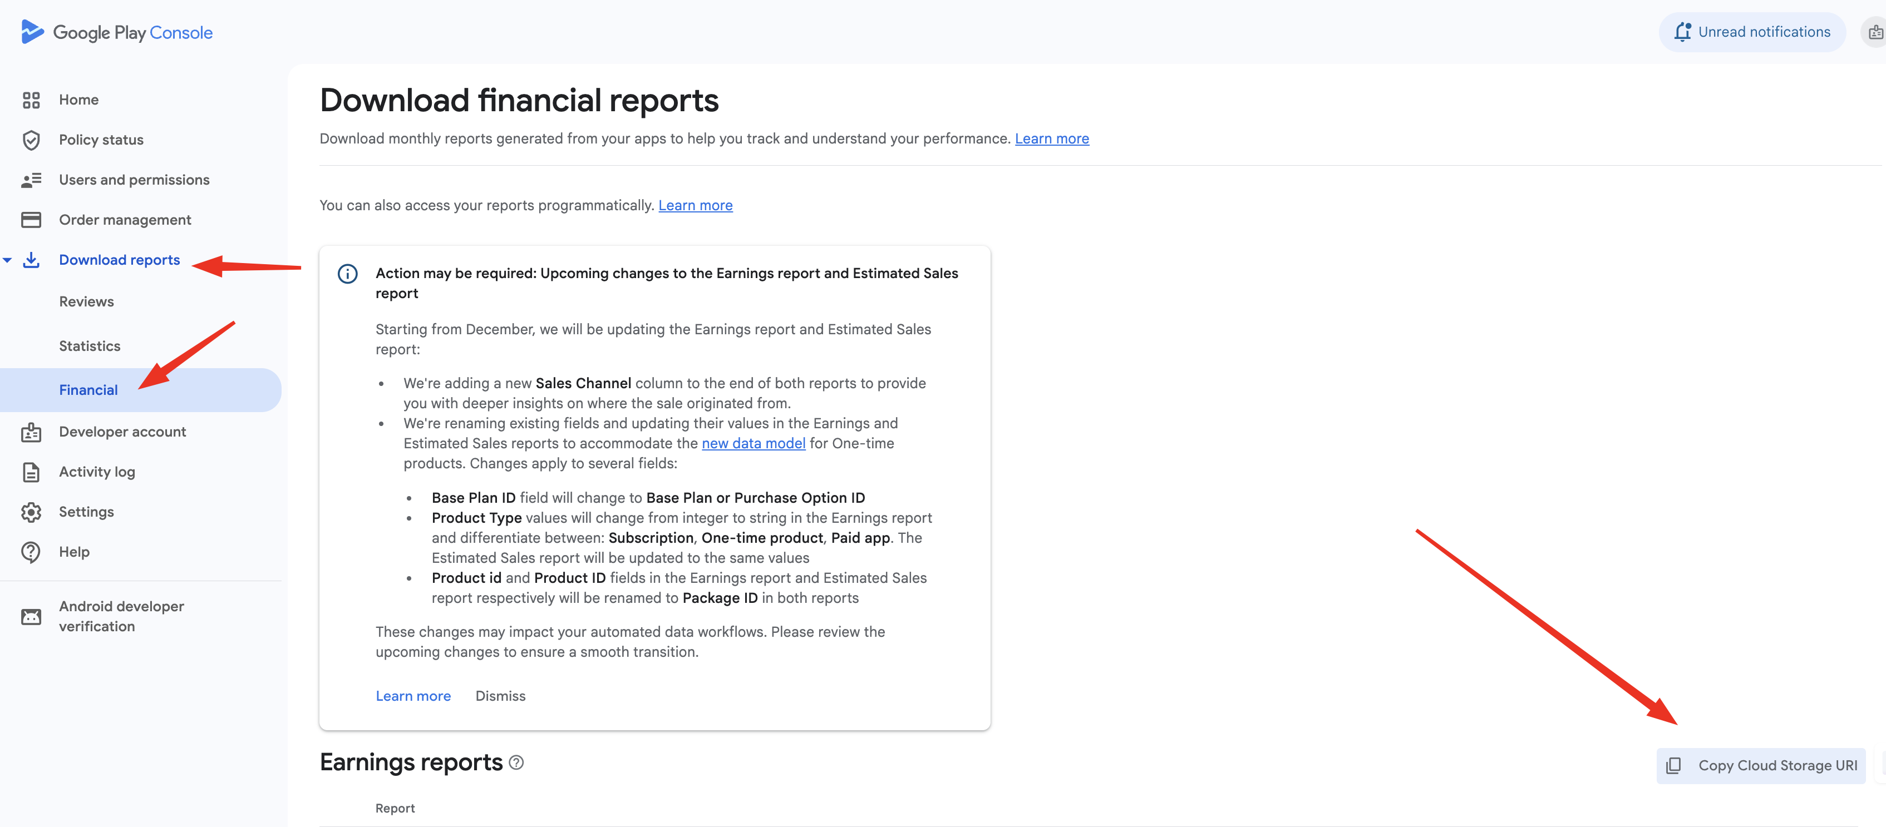Open Order management using its card icon

tap(31, 219)
